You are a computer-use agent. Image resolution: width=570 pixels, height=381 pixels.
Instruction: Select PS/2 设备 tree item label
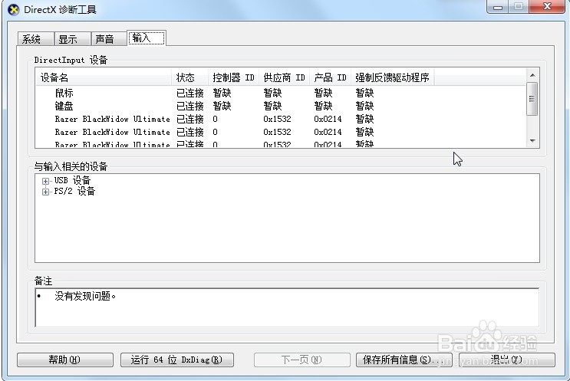click(74, 191)
